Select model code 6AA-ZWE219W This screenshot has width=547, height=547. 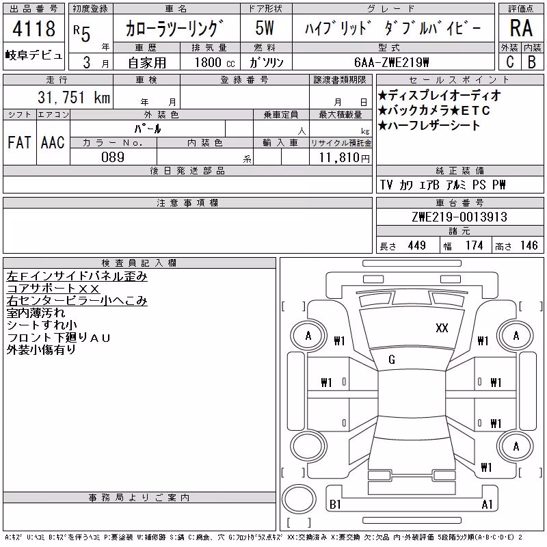click(391, 62)
